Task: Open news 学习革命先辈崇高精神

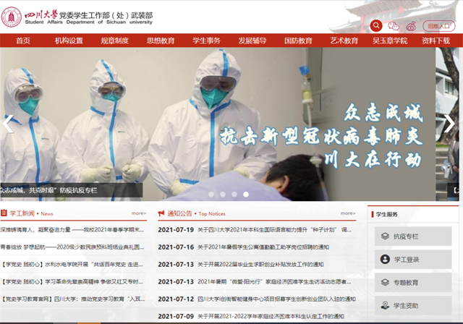Action: 72,282
